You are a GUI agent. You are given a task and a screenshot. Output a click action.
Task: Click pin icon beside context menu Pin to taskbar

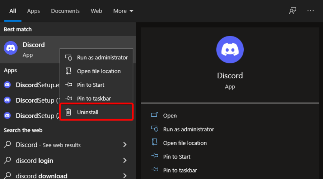(x=69, y=98)
